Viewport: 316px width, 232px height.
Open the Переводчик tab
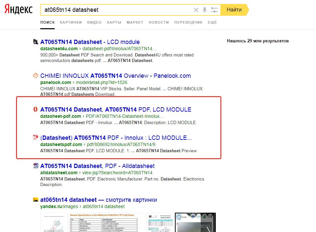[x=188, y=22]
